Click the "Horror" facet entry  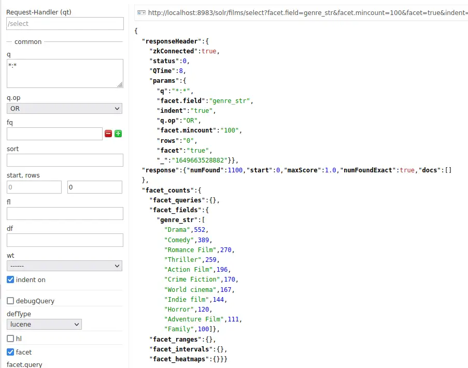point(188,310)
